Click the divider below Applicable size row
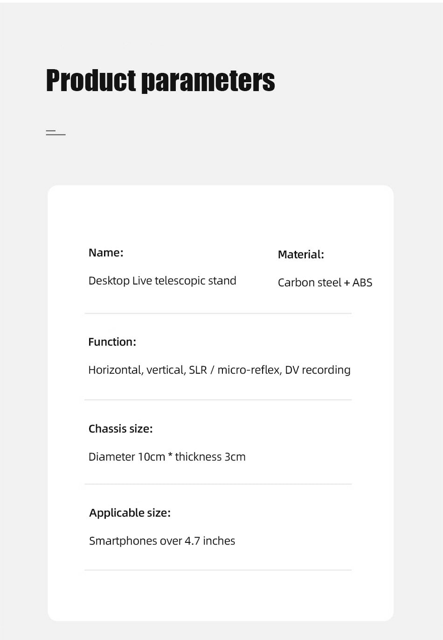Image resolution: width=443 pixels, height=640 pixels. point(218,570)
